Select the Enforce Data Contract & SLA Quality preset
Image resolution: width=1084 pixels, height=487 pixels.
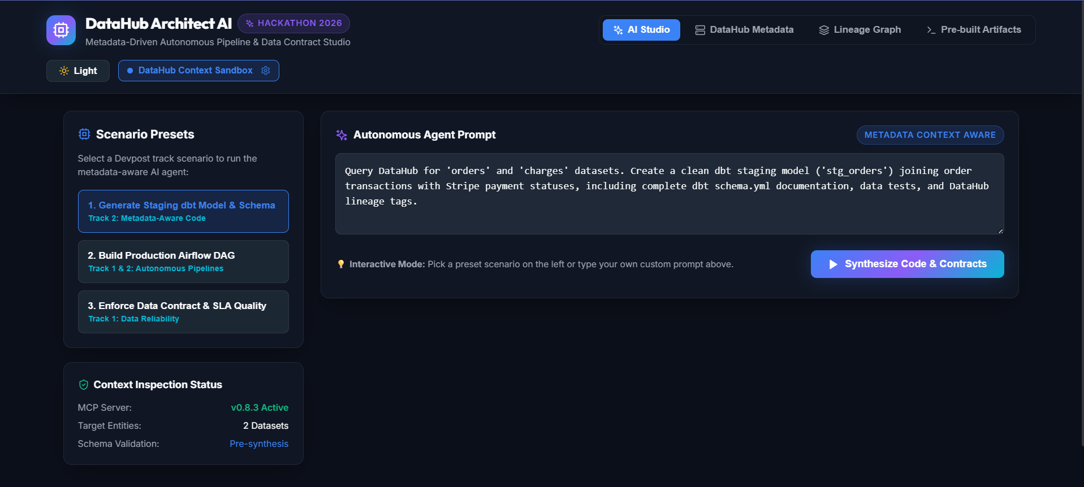point(183,312)
